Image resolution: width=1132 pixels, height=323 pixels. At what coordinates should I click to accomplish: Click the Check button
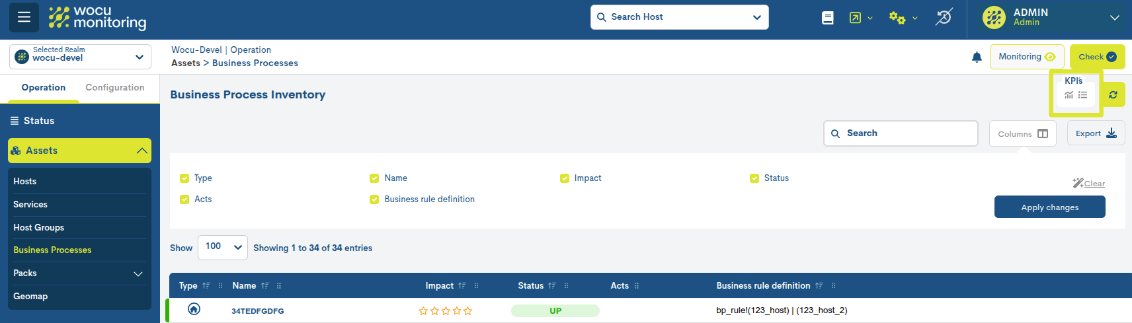(x=1098, y=57)
